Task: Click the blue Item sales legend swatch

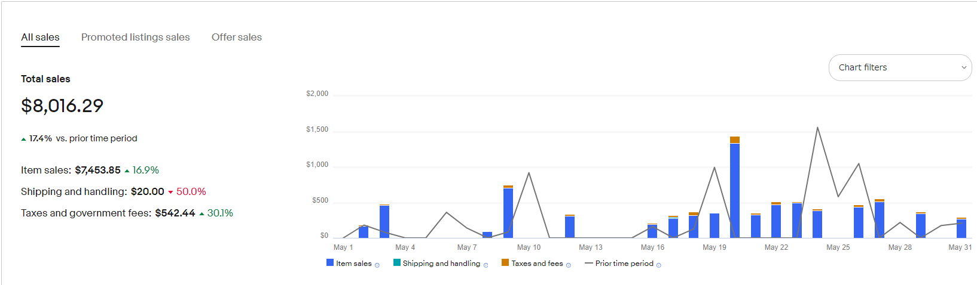Action: pyautogui.click(x=330, y=262)
